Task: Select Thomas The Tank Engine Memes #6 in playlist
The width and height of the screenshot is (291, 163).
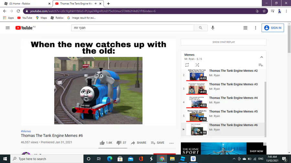Action: point(223,129)
